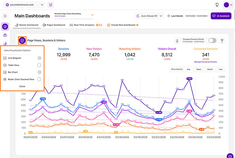
Task: Open the user profile avatar menu
Action: [228, 5]
